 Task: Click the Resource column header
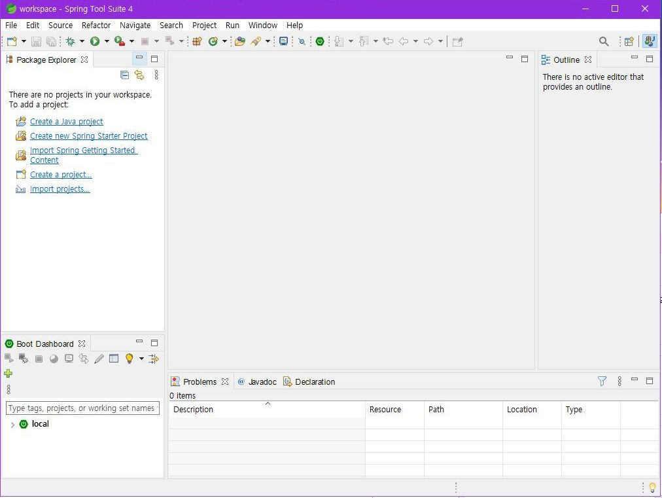(x=394, y=409)
